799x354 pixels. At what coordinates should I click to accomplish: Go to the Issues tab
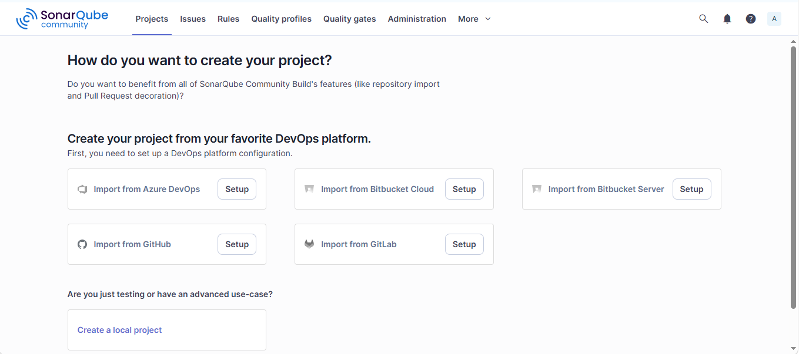point(193,19)
